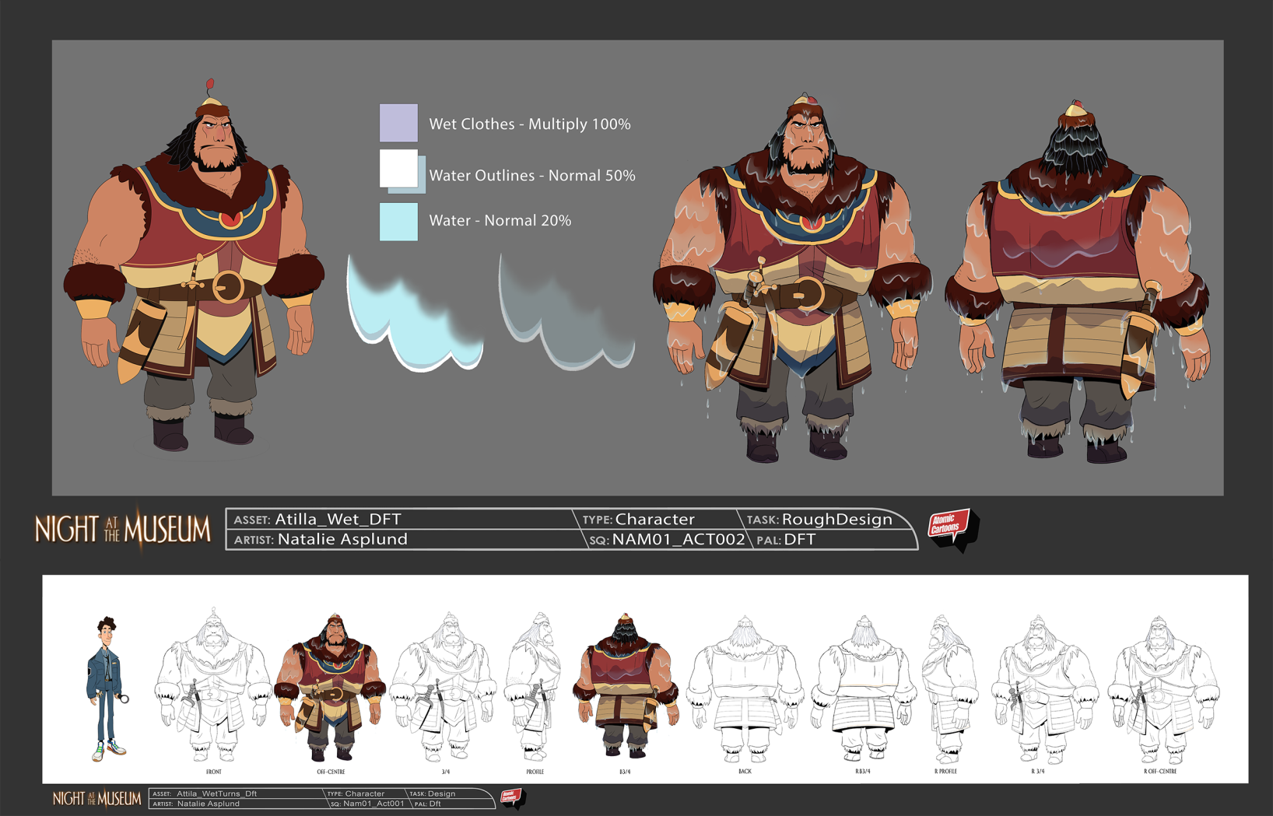The width and height of the screenshot is (1273, 816).
Task: Click the small Night at the Museum logo
Action: point(96,798)
